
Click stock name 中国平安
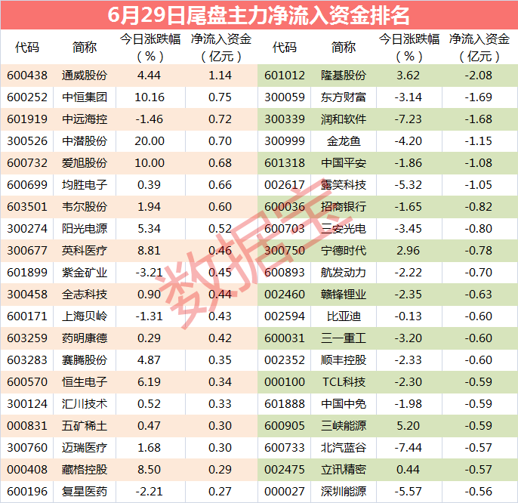pos(344,163)
